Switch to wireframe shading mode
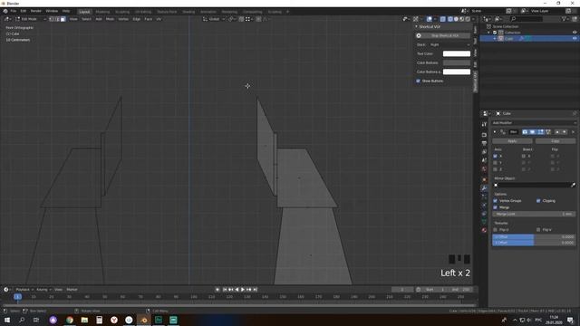Image resolution: width=580 pixels, height=326 pixels. 450,19
